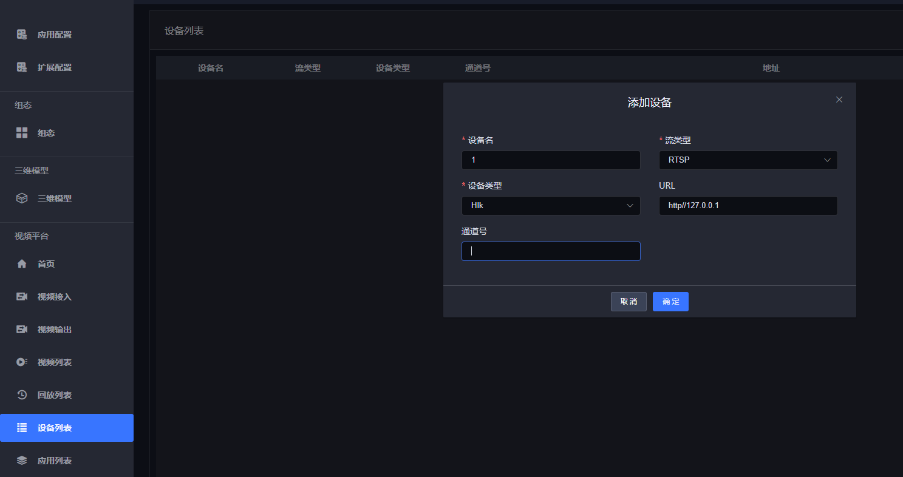Open 视频接入 menu item

tap(67, 297)
